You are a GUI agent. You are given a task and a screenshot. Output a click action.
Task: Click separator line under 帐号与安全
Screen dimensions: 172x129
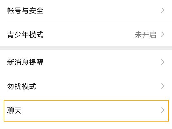coord(86,22)
